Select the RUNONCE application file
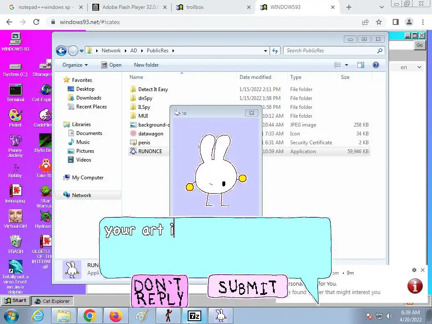 tap(150, 151)
